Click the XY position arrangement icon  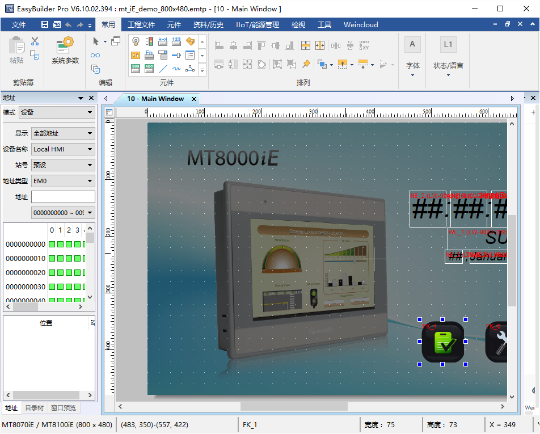click(x=364, y=45)
